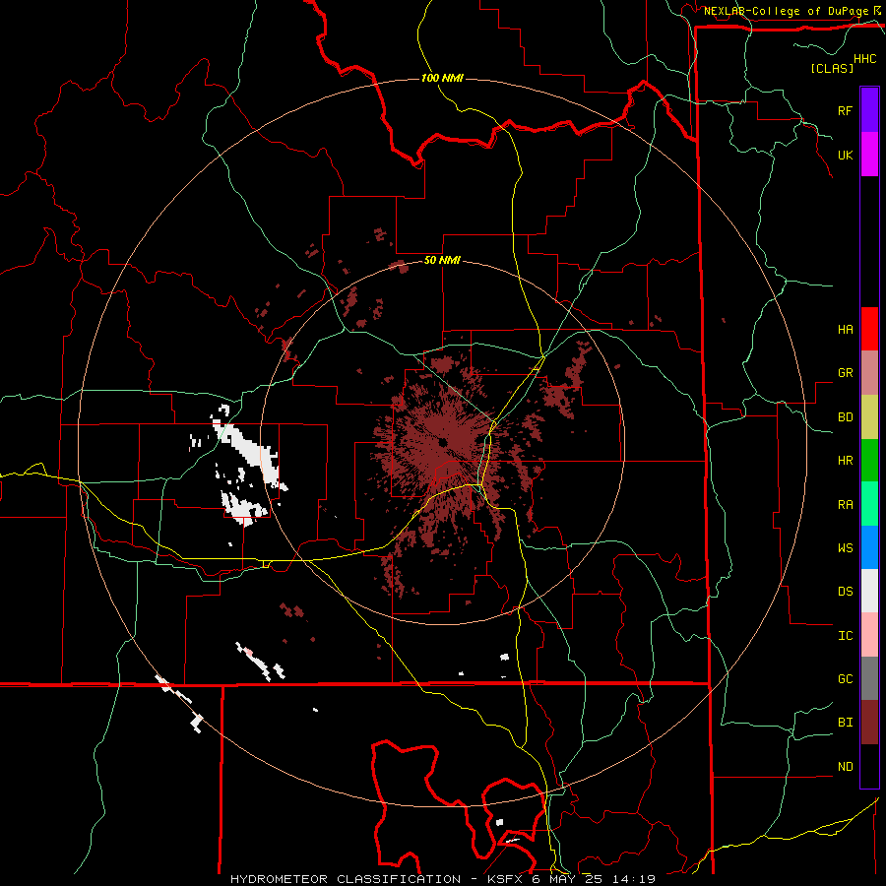Click the 'BI' legend label
886x886 pixels.
(845, 723)
